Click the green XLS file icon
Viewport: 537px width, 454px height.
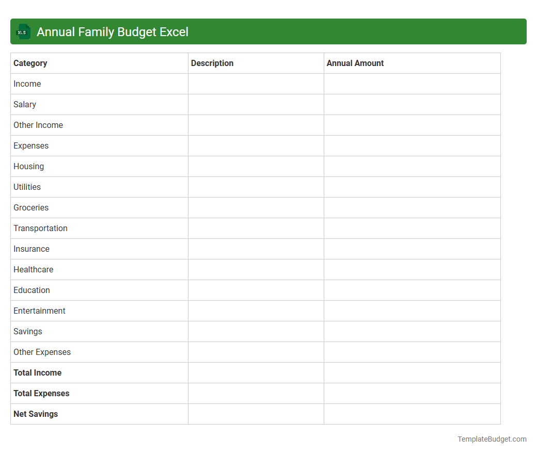(23, 31)
